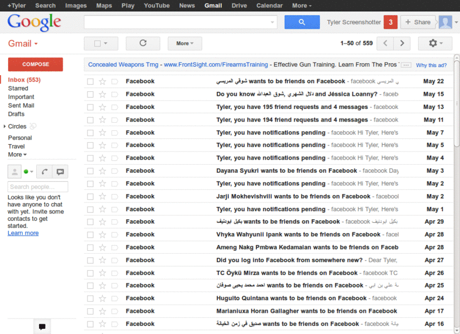Expand the Circles label triangle
This screenshot has width=460, height=334.
(x=5, y=126)
